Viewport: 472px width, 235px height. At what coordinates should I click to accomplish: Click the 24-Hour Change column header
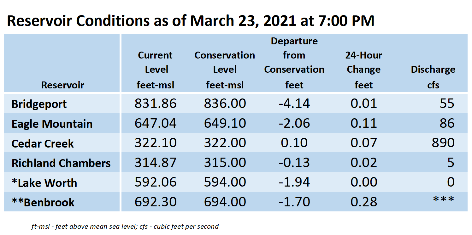coord(363,62)
